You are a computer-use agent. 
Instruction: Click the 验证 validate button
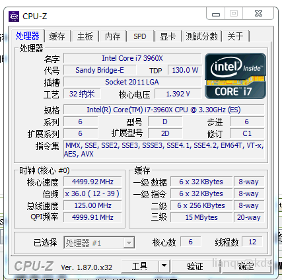click(x=195, y=266)
